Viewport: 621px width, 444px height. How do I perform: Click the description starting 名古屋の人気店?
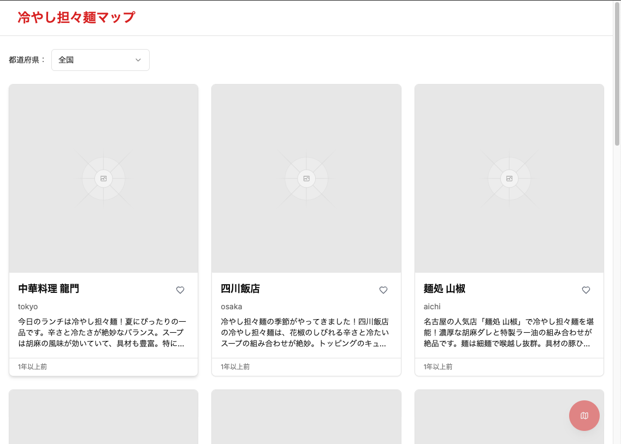pyautogui.click(x=508, y=333)
